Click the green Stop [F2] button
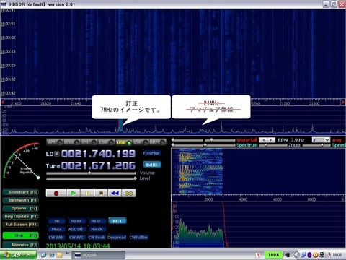The height and width of the screenshot is (260, 346). click(21, 235)
